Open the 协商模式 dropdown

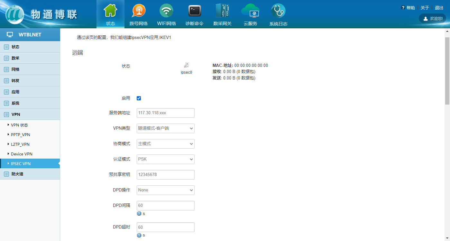click(165, 144)
